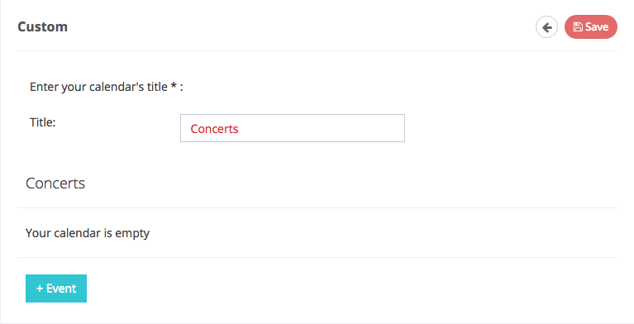Click the 'Title:' field label
634x324 pixels.
pyautogui.click(x=43, y=122)
